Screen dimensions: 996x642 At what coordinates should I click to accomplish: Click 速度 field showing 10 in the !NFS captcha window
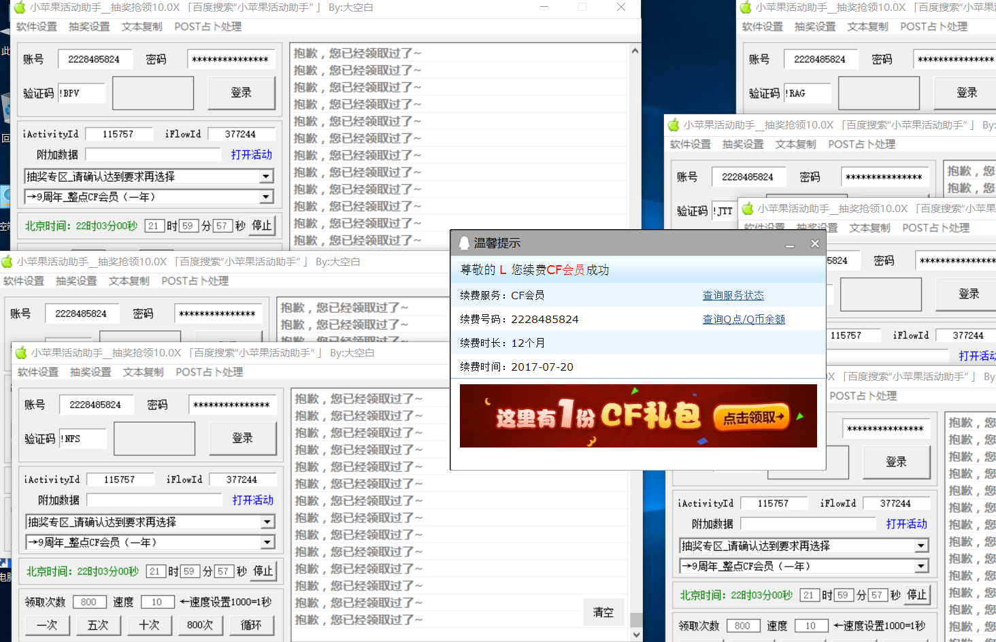(x=158, y=602)
